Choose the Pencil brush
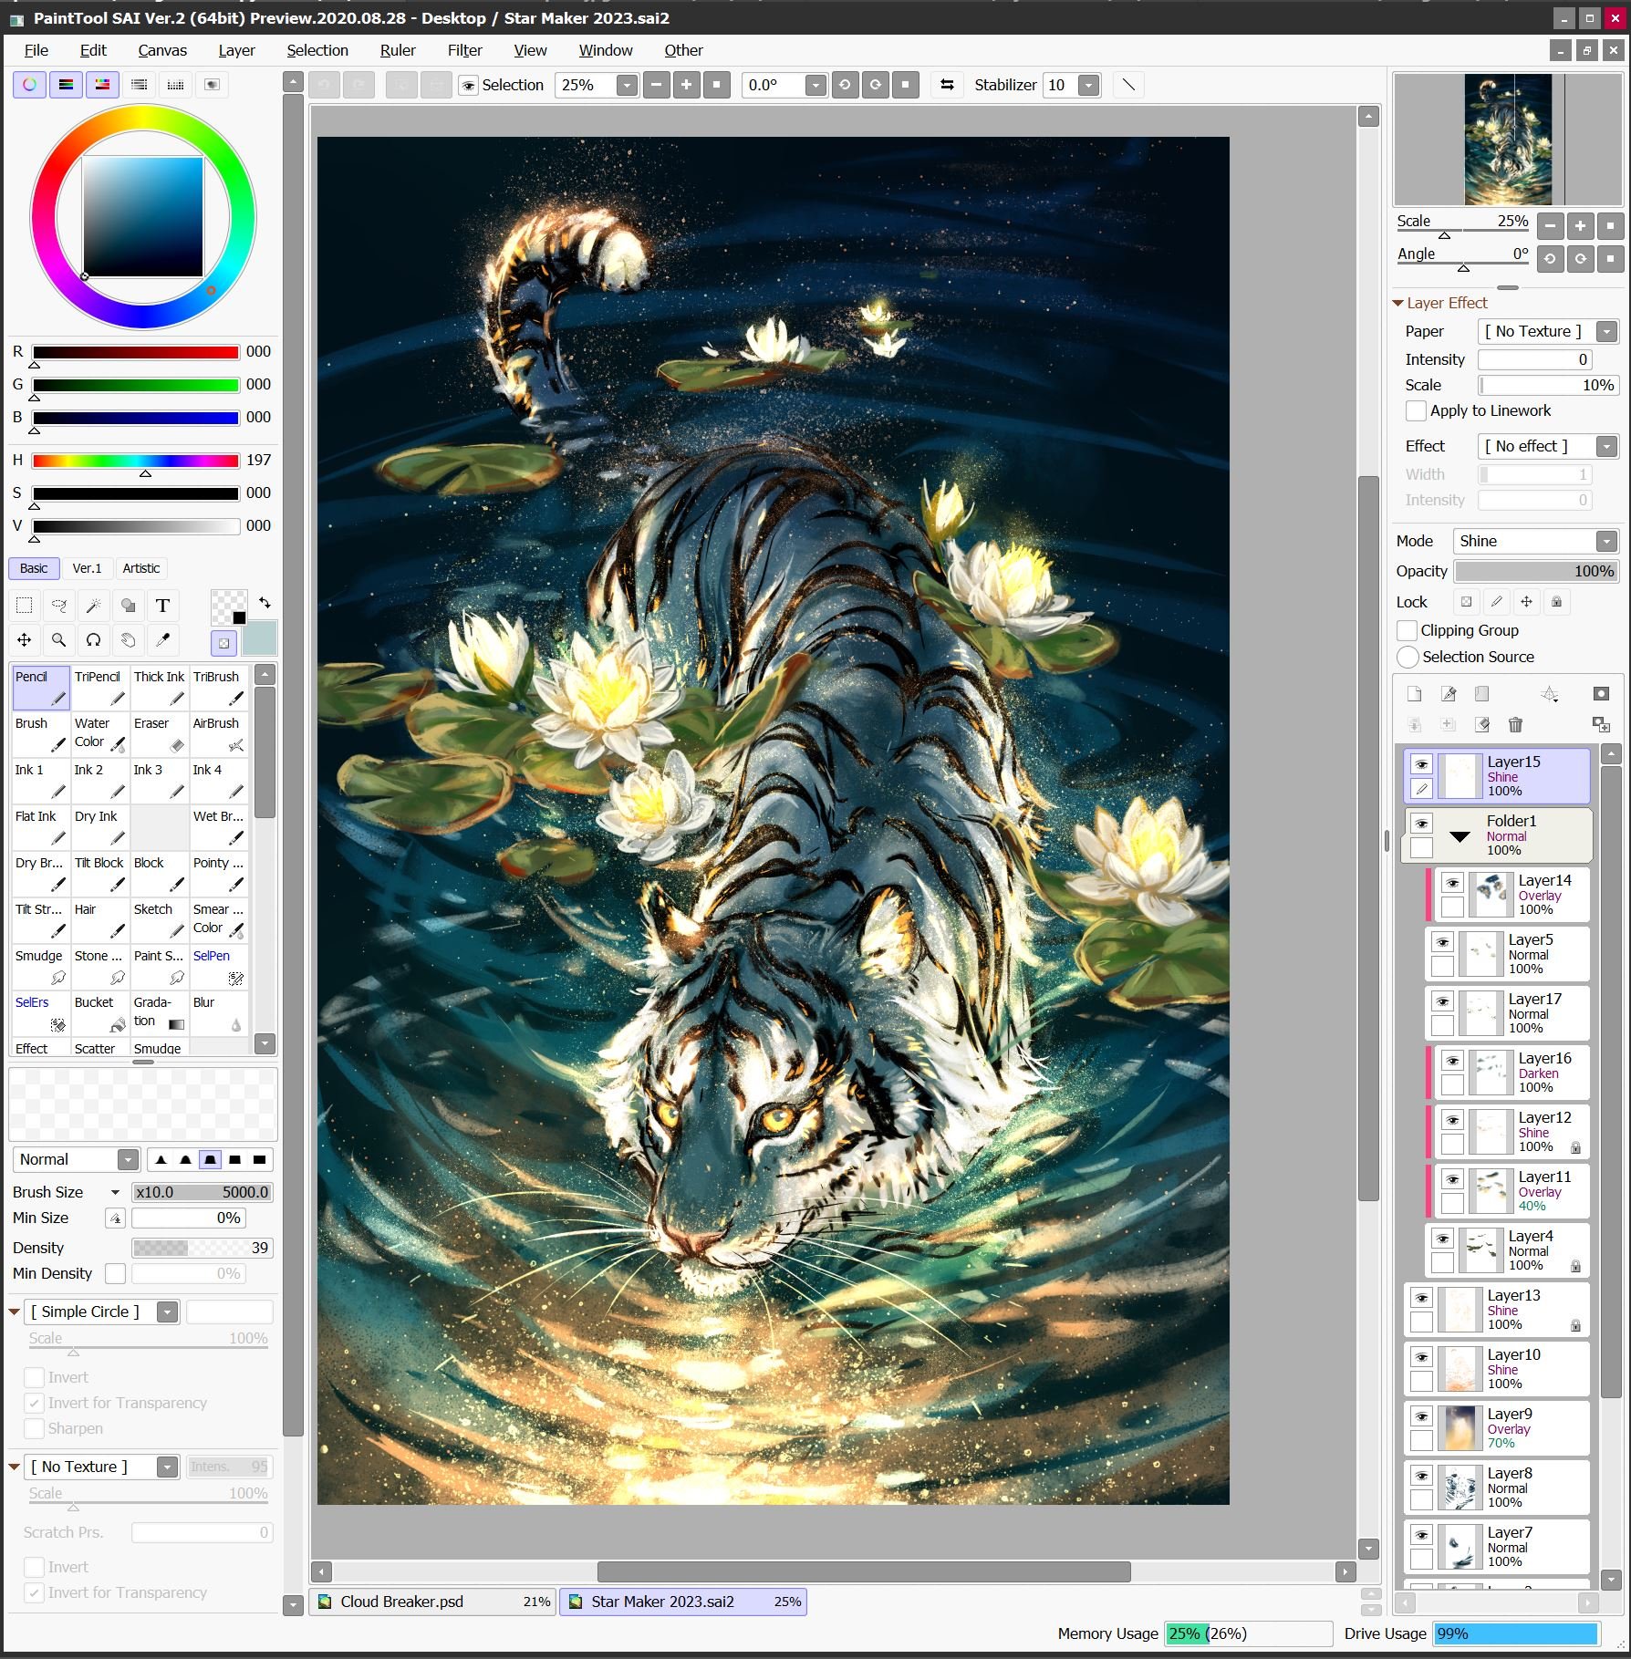1631x1659 pixels. coord(41,689)
